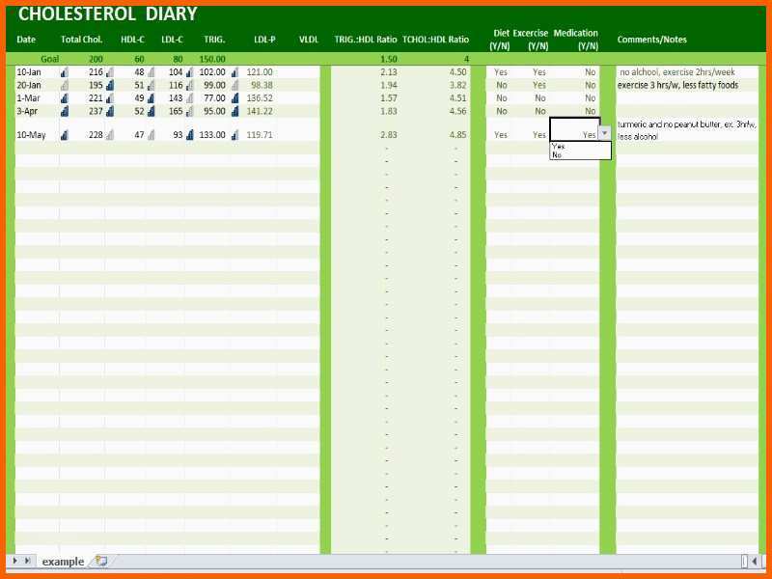Select the Comments/Notes header

[652, 40]
